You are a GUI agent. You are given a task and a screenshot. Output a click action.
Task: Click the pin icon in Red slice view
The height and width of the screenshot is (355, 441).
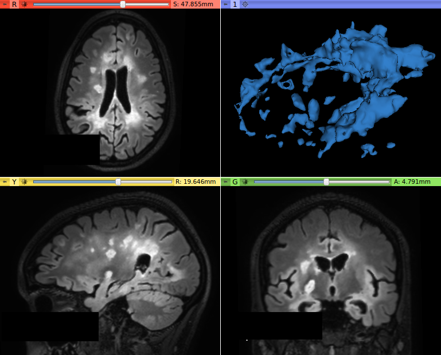pyautogui.click(x=5, y=4)
